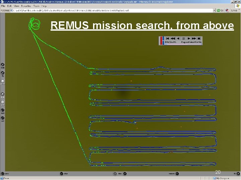This screenshot has width=241, height=180.
Task: Click the blue vertical slider on playback panel
Action: pos(163,41)
